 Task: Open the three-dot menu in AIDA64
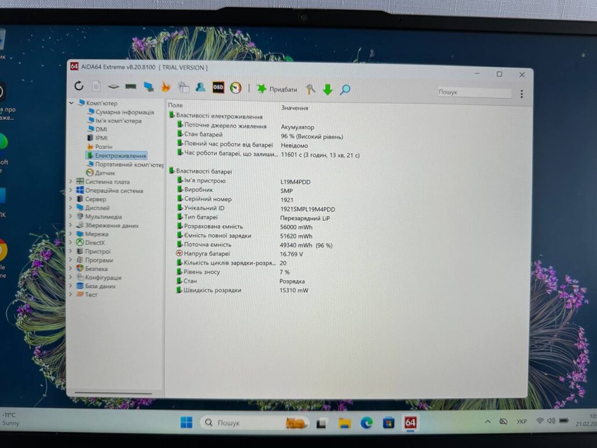pos(522,94)
